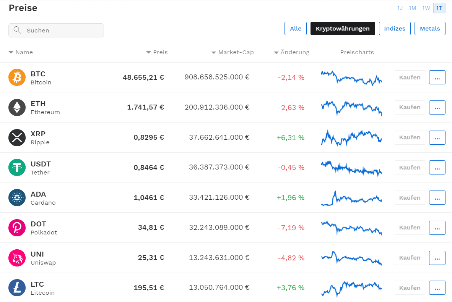Switch the time range to 1T

pos(439,8)
